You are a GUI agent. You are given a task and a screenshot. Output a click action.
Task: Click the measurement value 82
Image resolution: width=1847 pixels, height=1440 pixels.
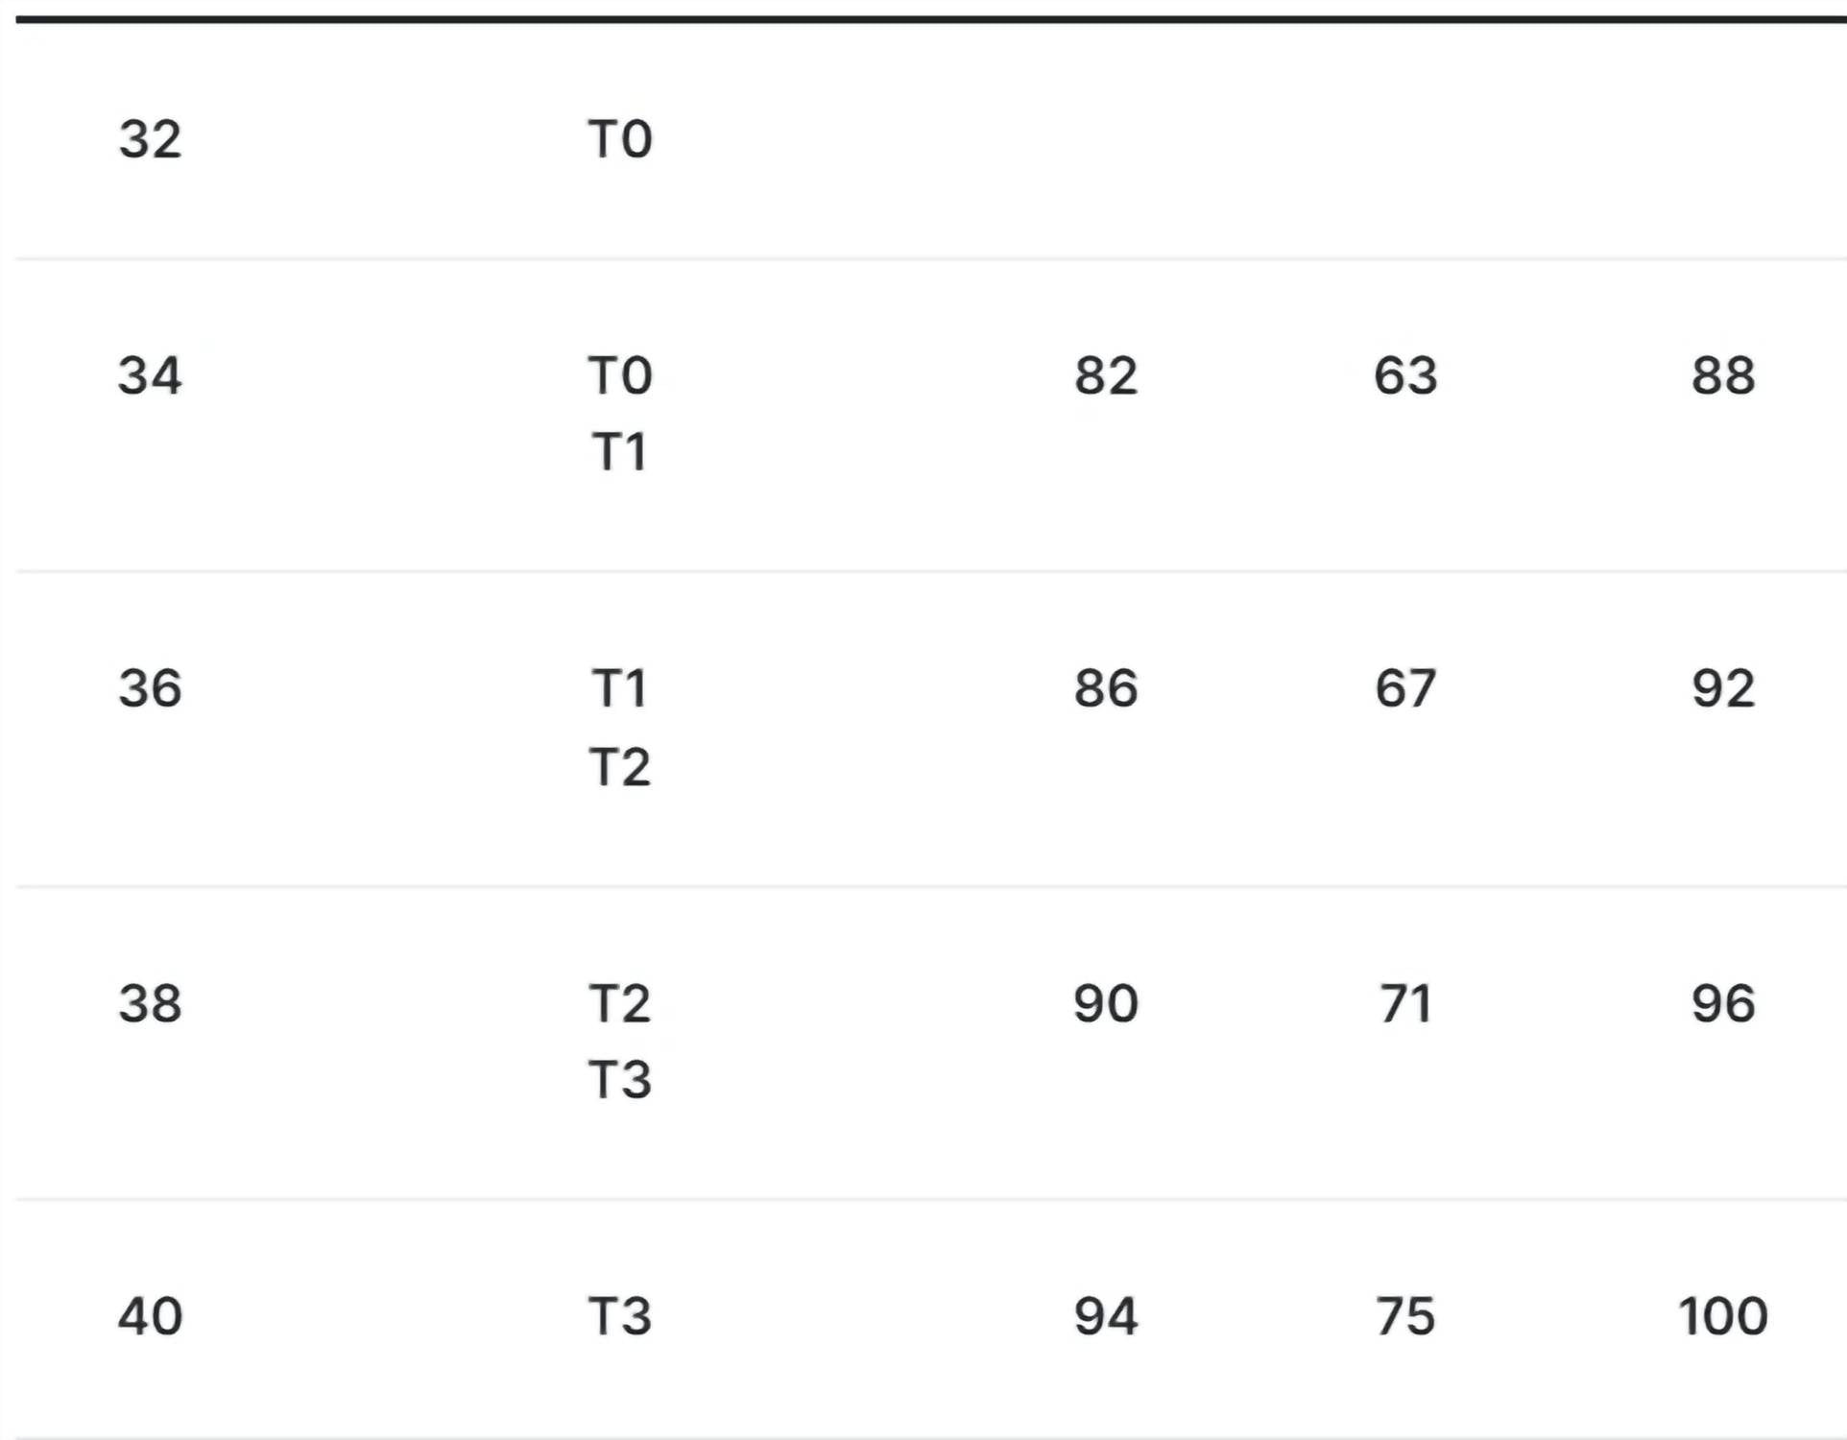1106,375
